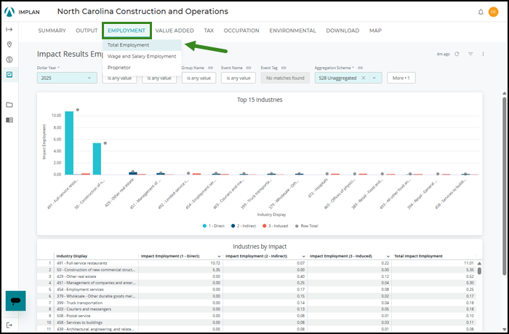509x334 pixels.
Task: Click the logout icon in sidebar
Action: click(x=9, y=325)
